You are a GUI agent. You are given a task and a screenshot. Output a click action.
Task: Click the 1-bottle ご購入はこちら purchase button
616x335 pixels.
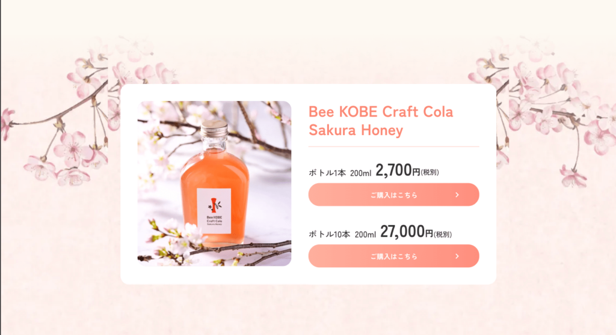click(393, 195)
